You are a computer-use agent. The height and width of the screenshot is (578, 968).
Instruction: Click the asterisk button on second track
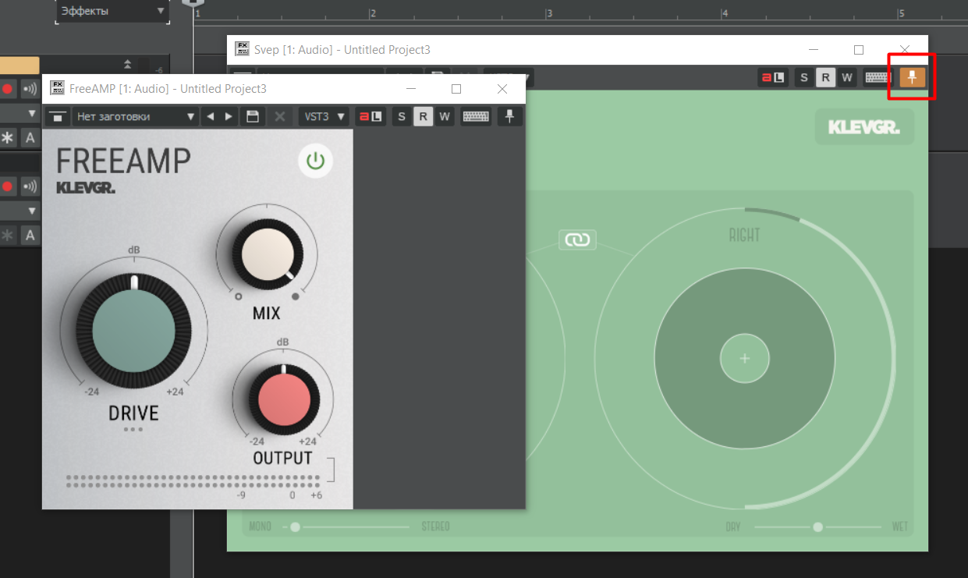click(x=8, y=235)
